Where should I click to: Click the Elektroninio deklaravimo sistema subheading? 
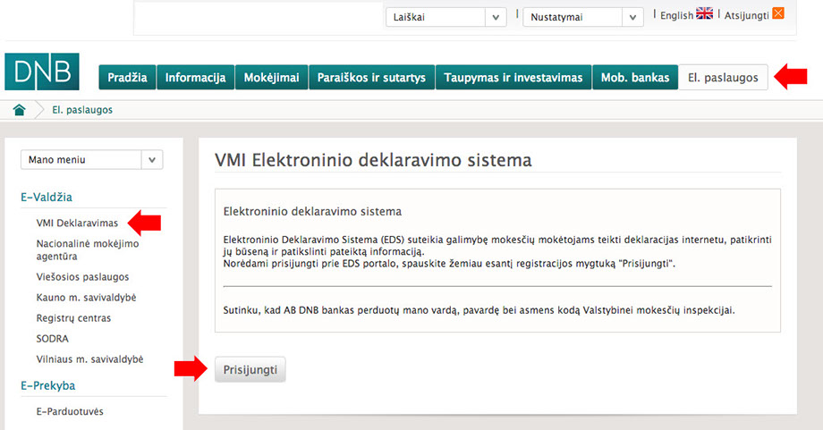(312, 211)
